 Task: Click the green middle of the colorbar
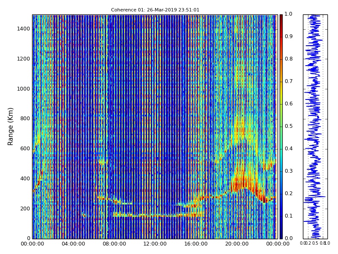tap(281, 127)
